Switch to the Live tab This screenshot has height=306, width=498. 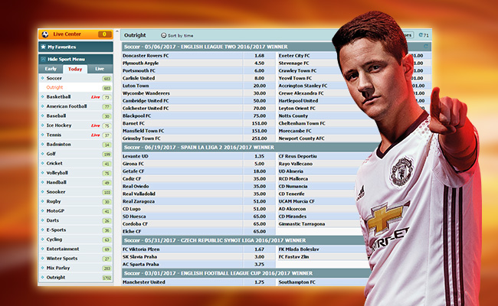tap(99, 69)
